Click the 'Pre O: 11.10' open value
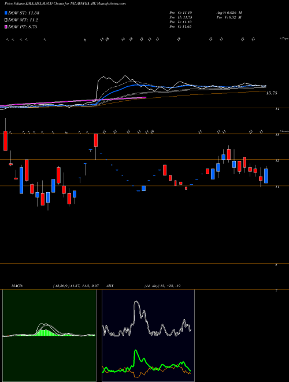Viewport: 289px width, 382px height. tap(180, 12)
